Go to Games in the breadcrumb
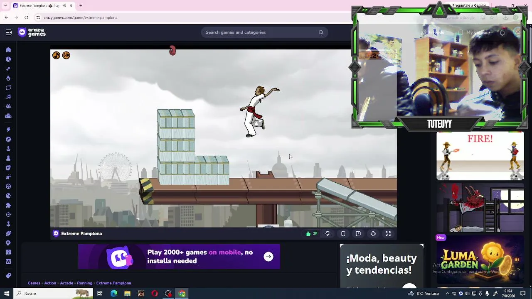 tap(34, 283)
